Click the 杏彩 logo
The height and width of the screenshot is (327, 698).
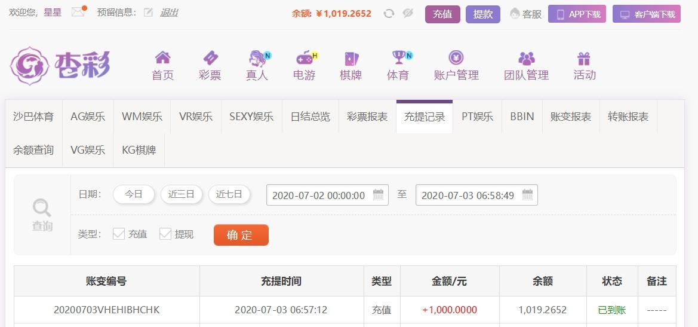point(60,66)
